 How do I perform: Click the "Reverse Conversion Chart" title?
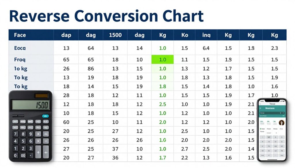point(106,16)
